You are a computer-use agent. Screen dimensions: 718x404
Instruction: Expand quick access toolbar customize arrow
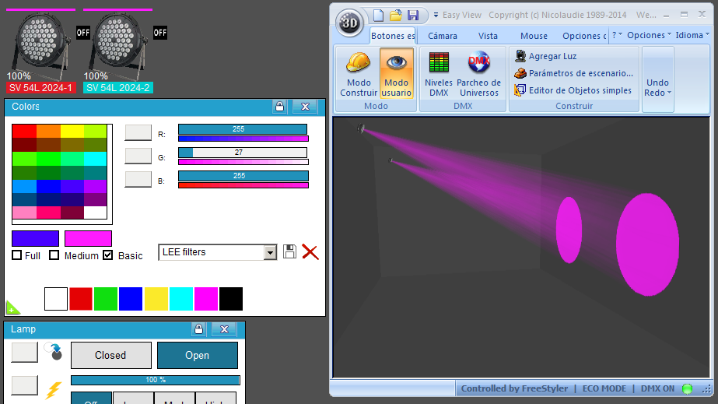point(436,15)
